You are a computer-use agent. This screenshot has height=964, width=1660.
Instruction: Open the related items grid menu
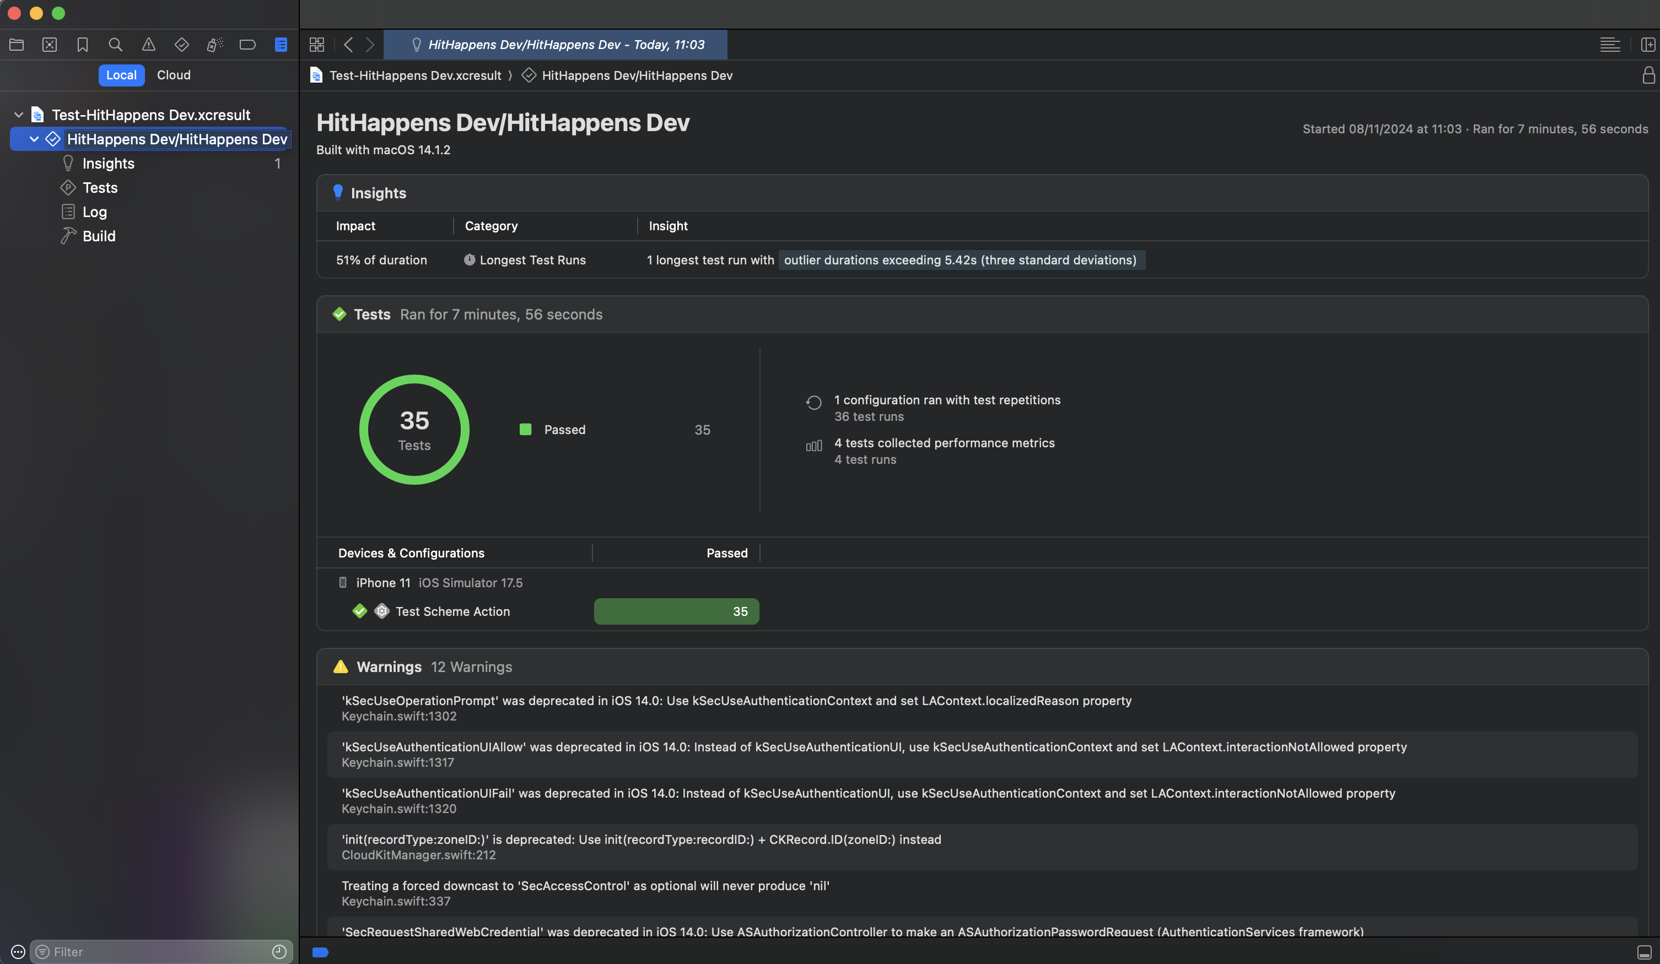click(317, 45)
